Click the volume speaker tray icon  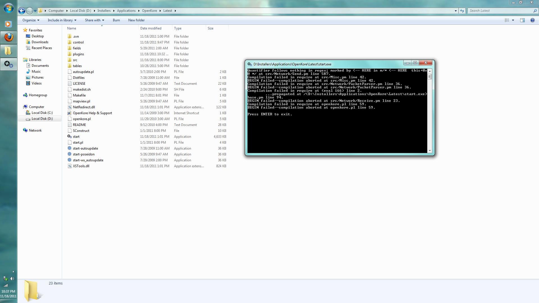(12, 279)
